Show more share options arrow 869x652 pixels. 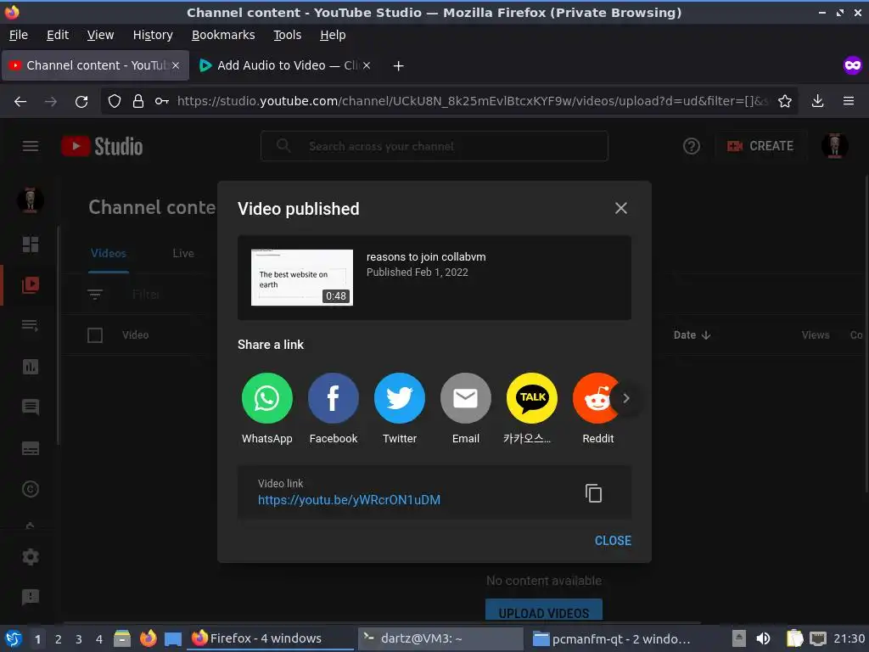click(626, 398)
